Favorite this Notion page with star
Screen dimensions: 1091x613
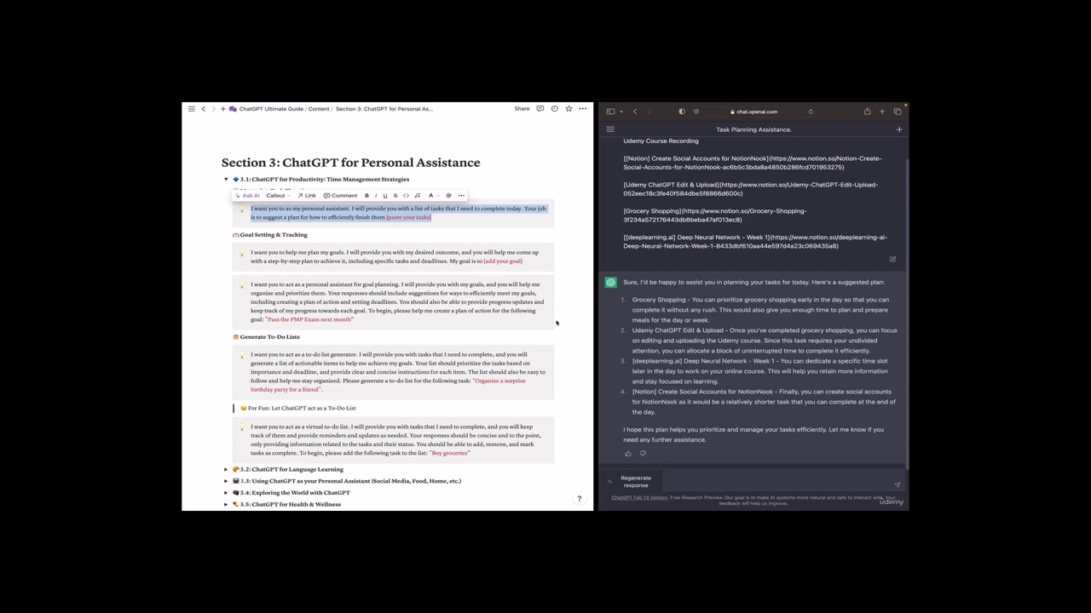(x=569, y=109)
